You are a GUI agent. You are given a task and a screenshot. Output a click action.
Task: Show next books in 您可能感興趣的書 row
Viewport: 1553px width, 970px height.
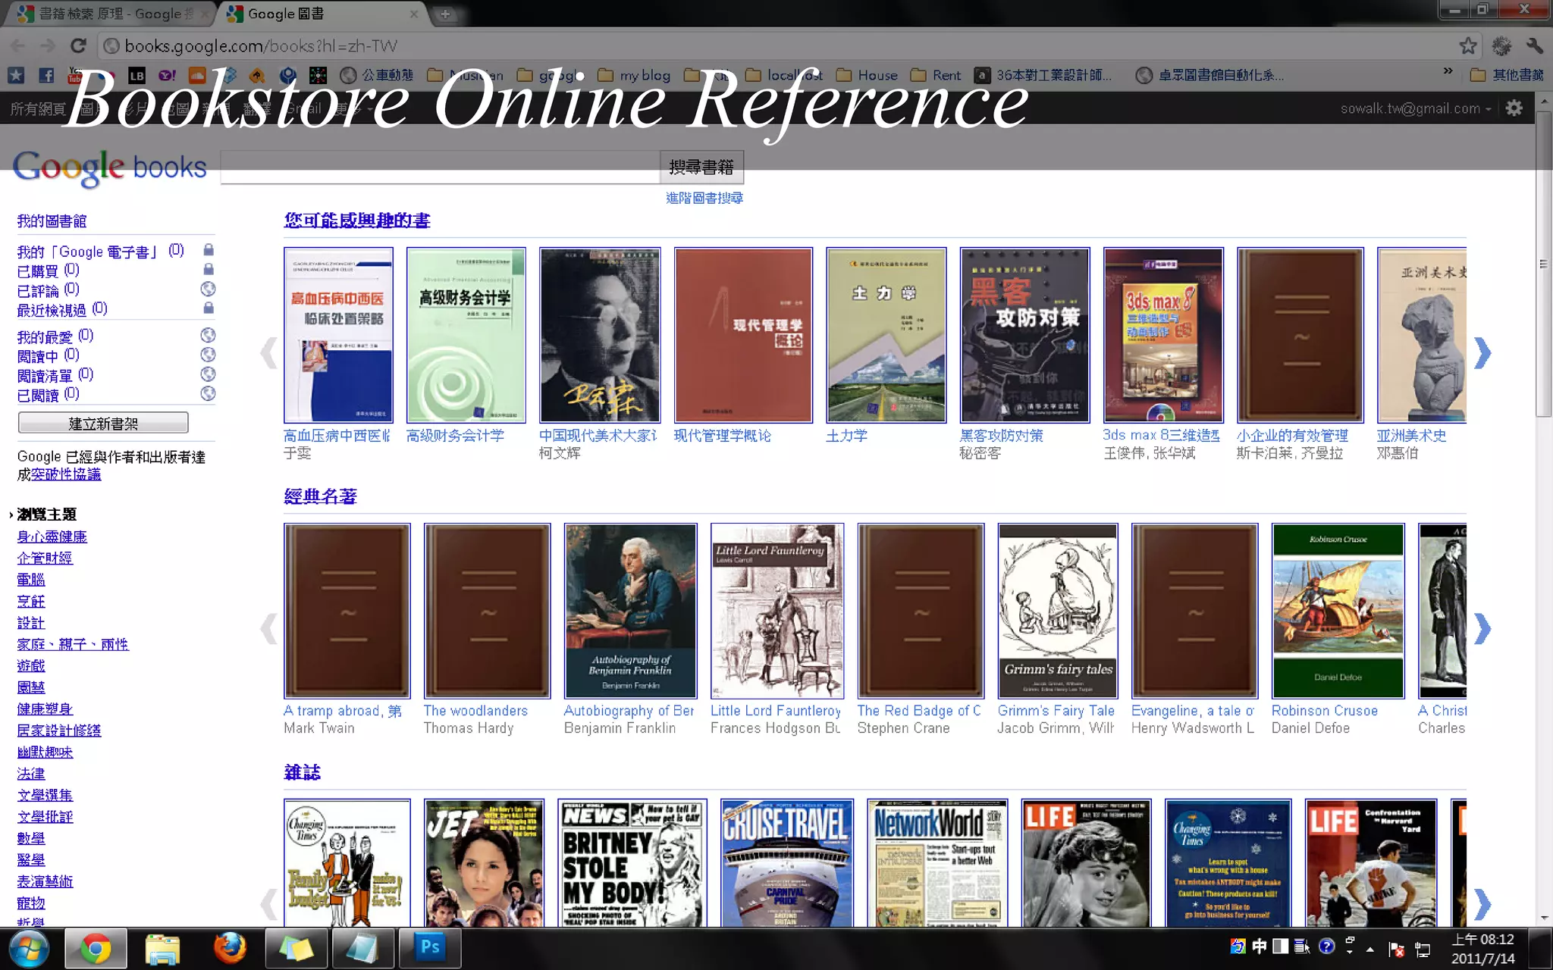point(1482,352)
